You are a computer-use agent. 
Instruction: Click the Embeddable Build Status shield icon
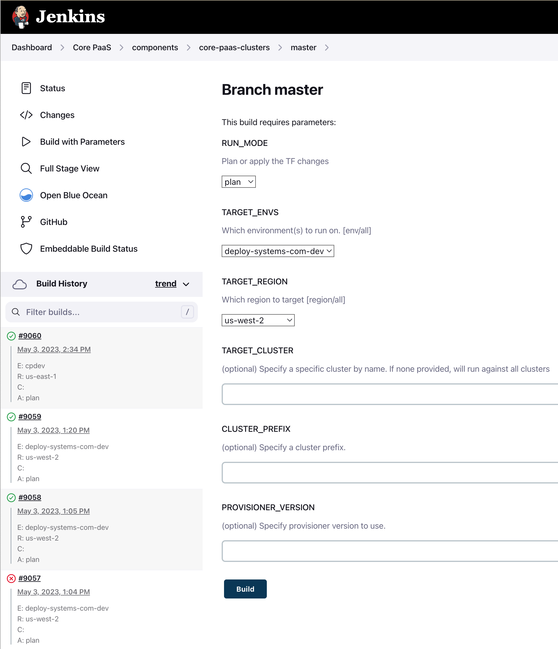(26, 249)
